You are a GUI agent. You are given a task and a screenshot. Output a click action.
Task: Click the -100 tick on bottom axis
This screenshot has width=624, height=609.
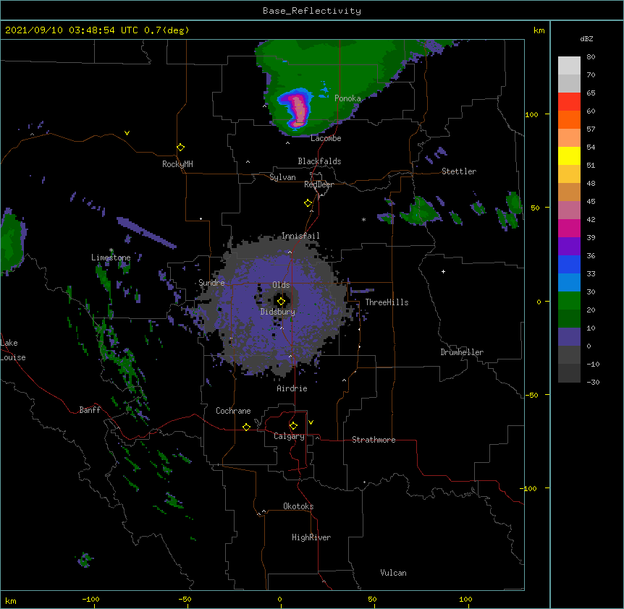(91, 599)
